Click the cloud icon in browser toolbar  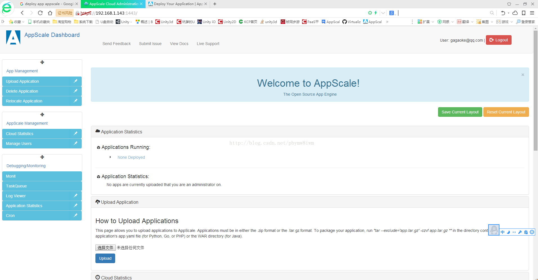(515, 13)
